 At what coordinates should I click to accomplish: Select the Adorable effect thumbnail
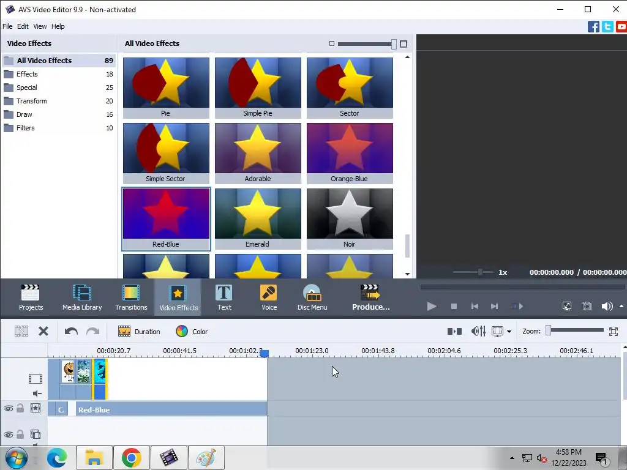[x=258, y=153]
